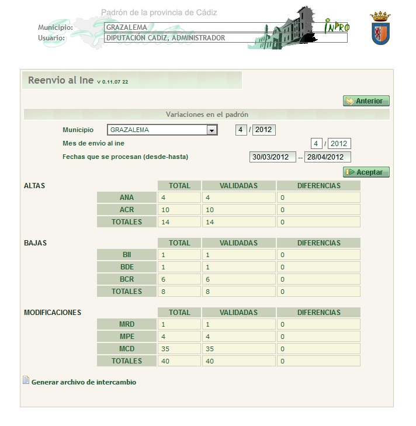Click the month field next to Municipio
This screenshot has height=426, width=416.
point(241,130)
